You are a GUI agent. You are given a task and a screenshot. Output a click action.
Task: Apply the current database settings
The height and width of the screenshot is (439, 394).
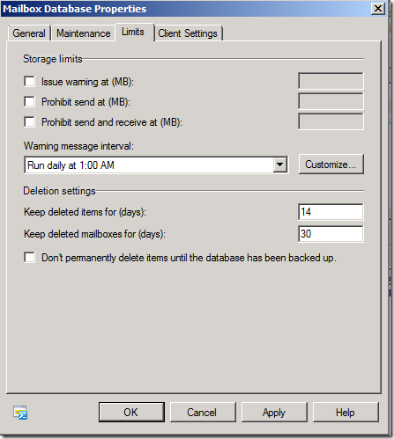click(x=274, y=413)
